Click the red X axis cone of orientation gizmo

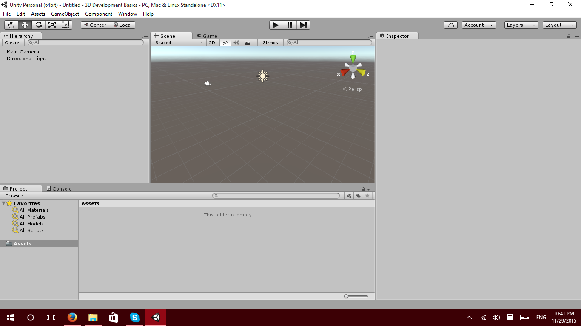345,72
